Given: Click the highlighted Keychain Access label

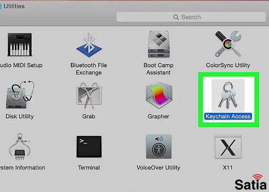Looking at the screenshot, I should coord(228,117).
